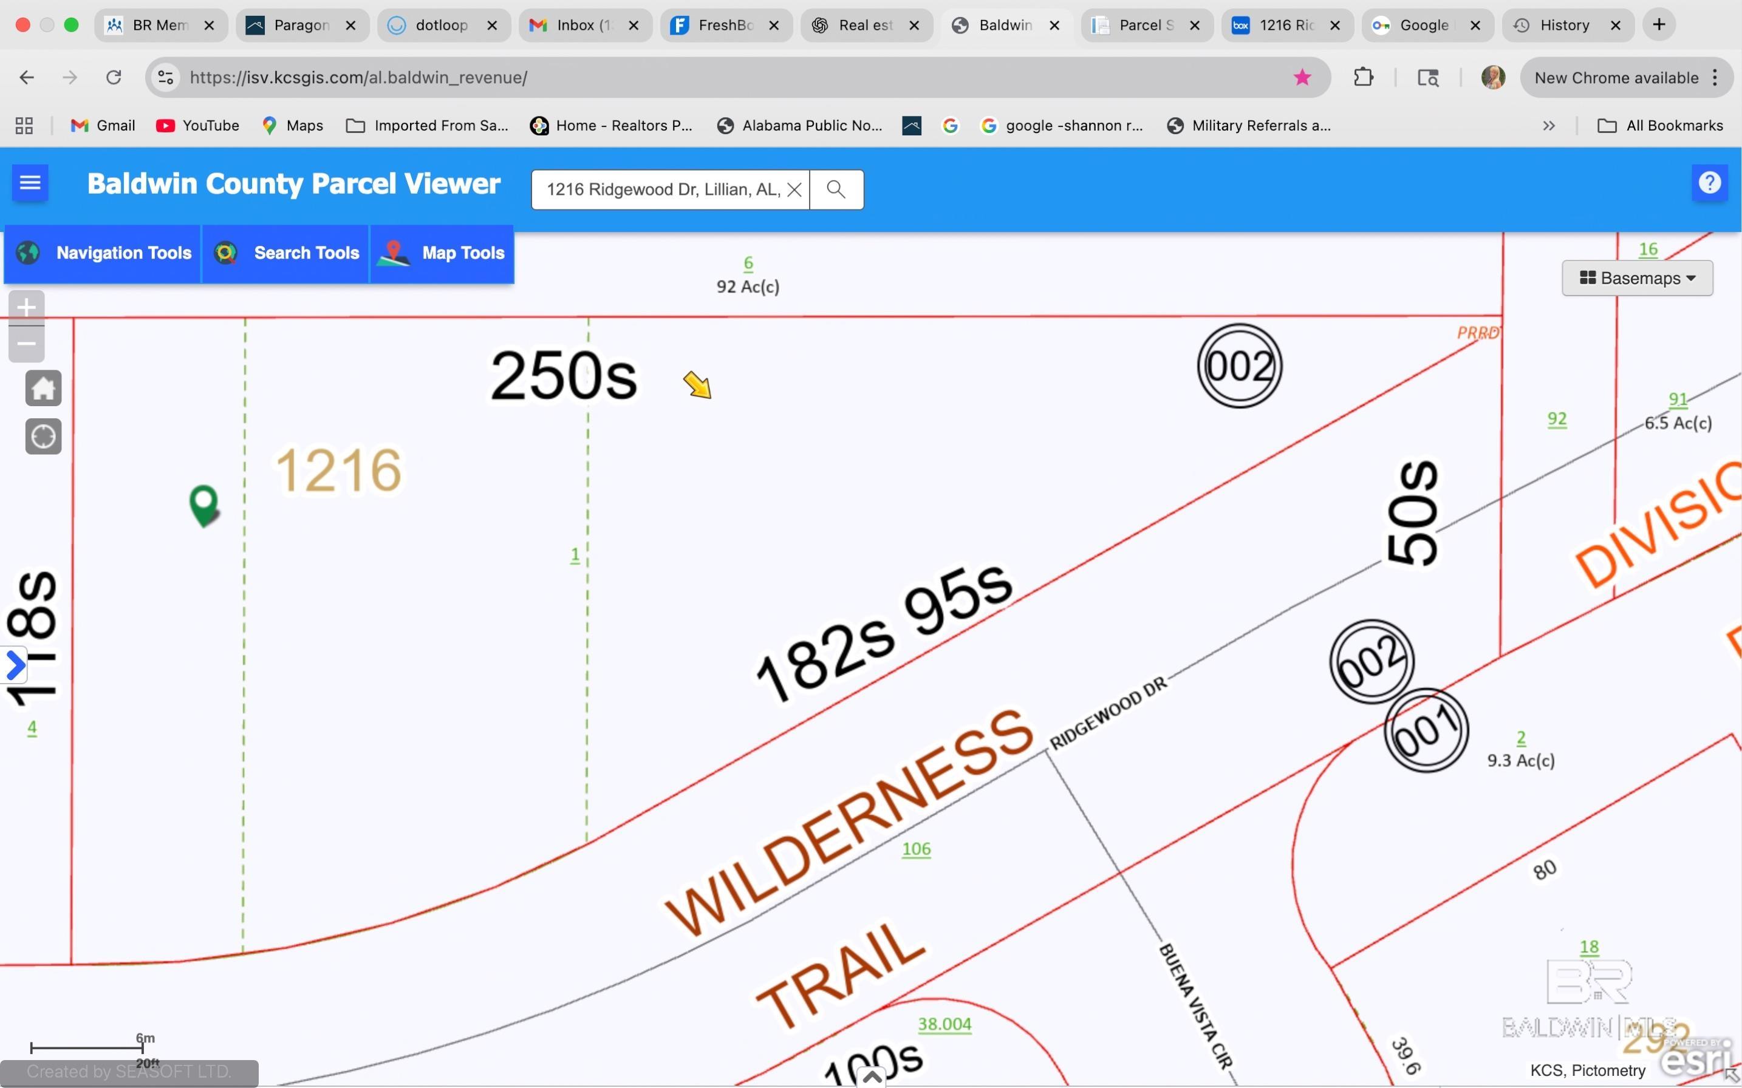Click the magnifier search button
This screenshot has width=1742, height=1088.
[836, 189]
